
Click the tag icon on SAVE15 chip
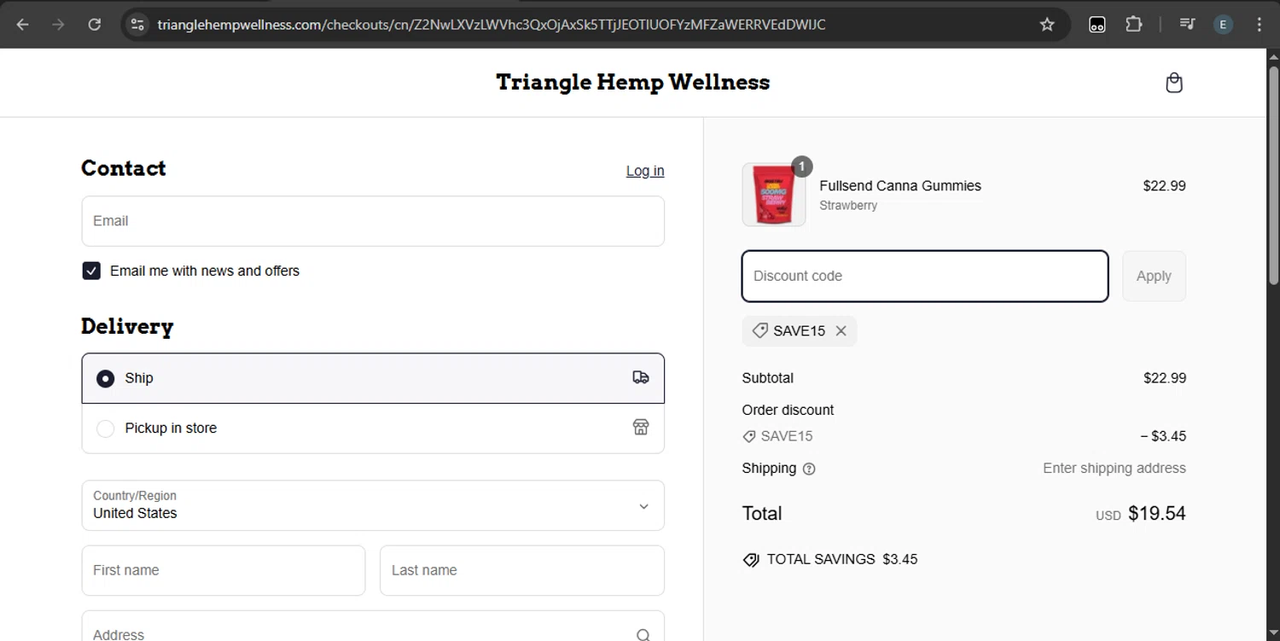click(x=759, y=330)
